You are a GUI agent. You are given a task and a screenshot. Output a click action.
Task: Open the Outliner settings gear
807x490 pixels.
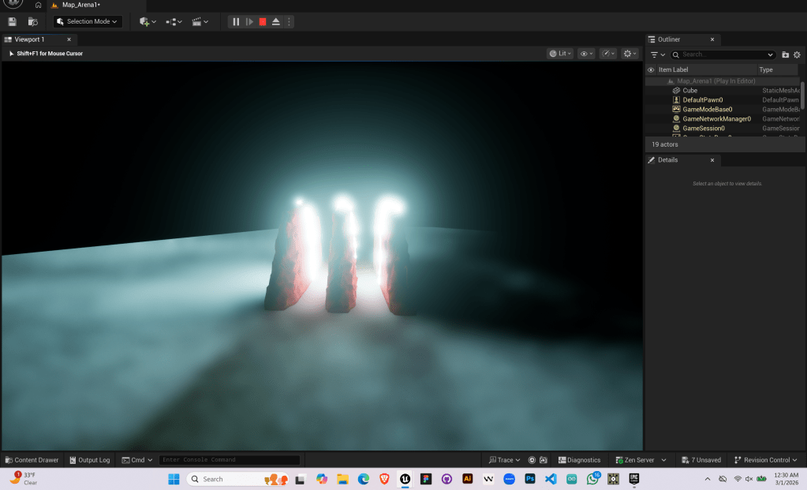pos(797,54)
